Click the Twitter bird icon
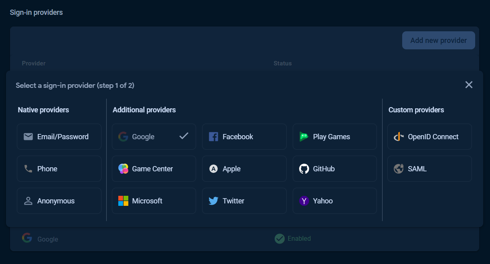Image resolution: width=490 pixels, height=264 pixels. pyautogui.click(x=213, y=201)
